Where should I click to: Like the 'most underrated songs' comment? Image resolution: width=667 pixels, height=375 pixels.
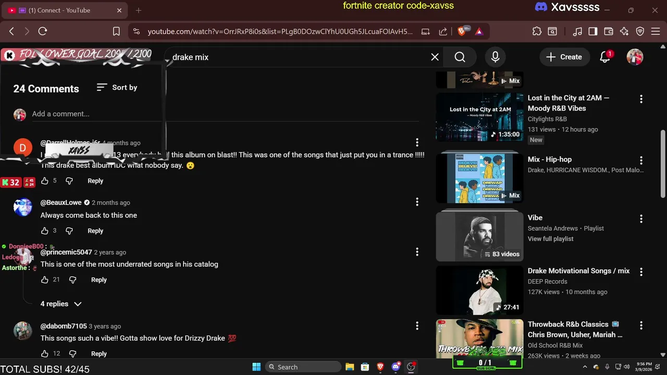pos(45,280)
